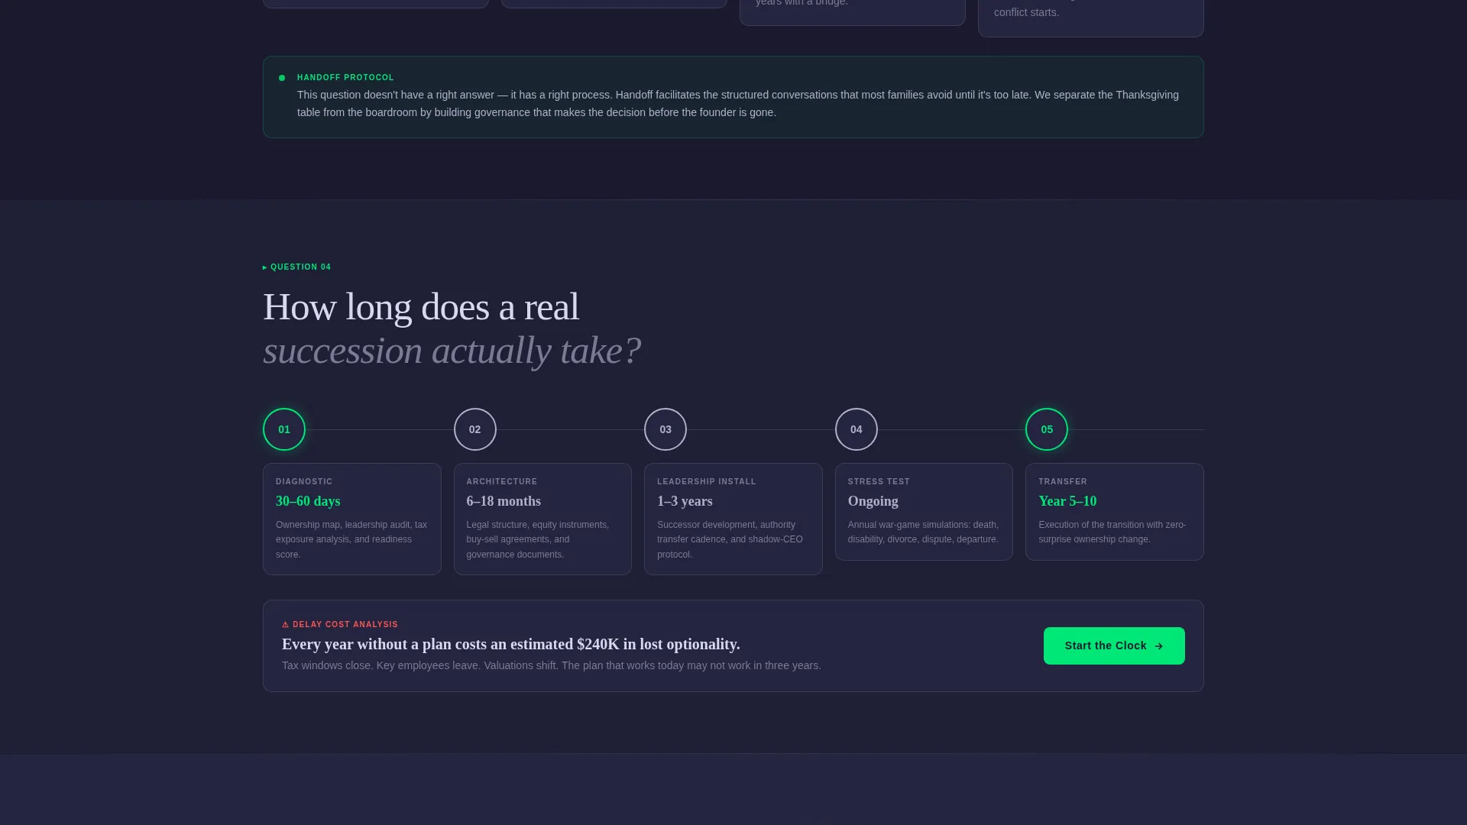Click the arrow icon in Start the Clock
This screenshot has width=1467, height=825.
click(1159, 646)
